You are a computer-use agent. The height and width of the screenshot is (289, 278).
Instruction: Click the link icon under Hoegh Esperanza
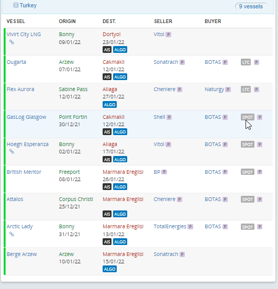click(x=12, y=151)
